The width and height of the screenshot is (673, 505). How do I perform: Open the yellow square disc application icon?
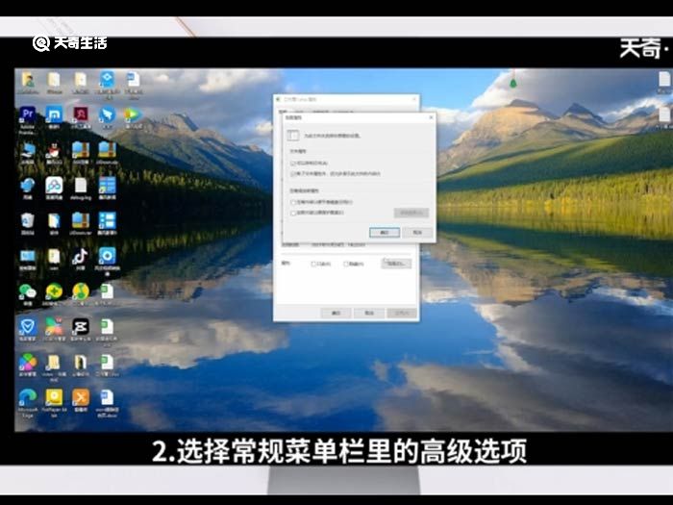(54, 397)
